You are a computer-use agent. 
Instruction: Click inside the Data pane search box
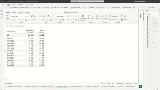point(152,14)
